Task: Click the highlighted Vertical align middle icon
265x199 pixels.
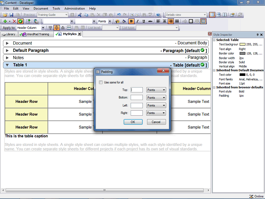Action: pyautogui.click(x=56, y=28)
